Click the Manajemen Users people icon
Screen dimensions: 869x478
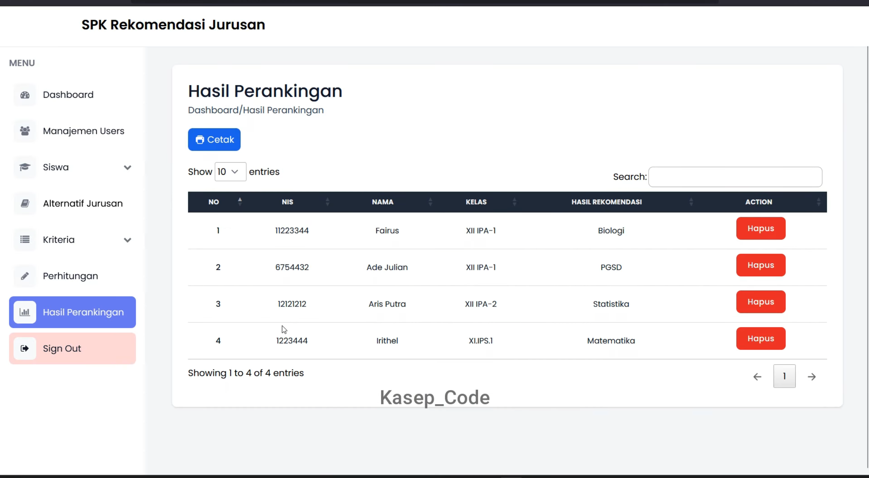click(x=25, y=131)
